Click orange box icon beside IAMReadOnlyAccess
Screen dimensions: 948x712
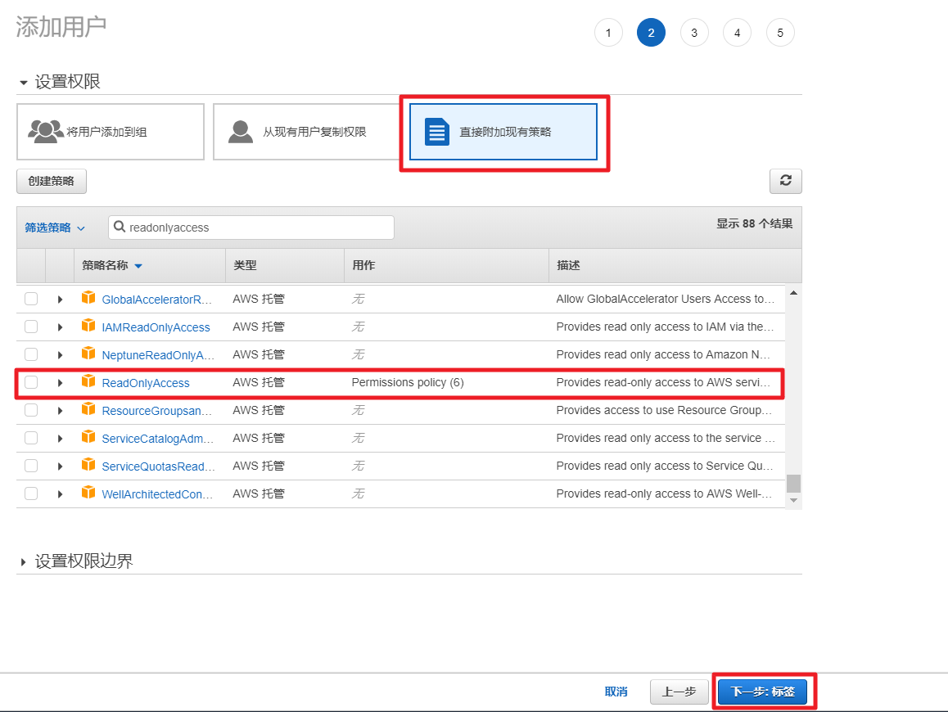tap(88, 327)
